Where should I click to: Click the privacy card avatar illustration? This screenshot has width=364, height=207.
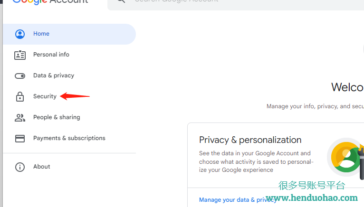[x=345, y=157]
